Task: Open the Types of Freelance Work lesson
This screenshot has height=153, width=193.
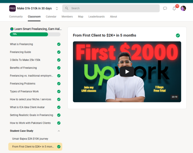Action: tap(24, 91)
